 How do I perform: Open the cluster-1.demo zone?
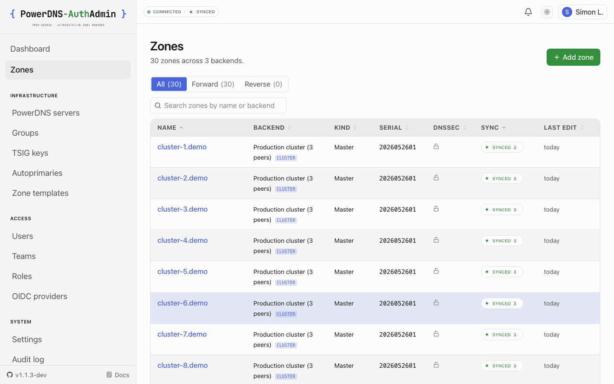click(182, 147)
